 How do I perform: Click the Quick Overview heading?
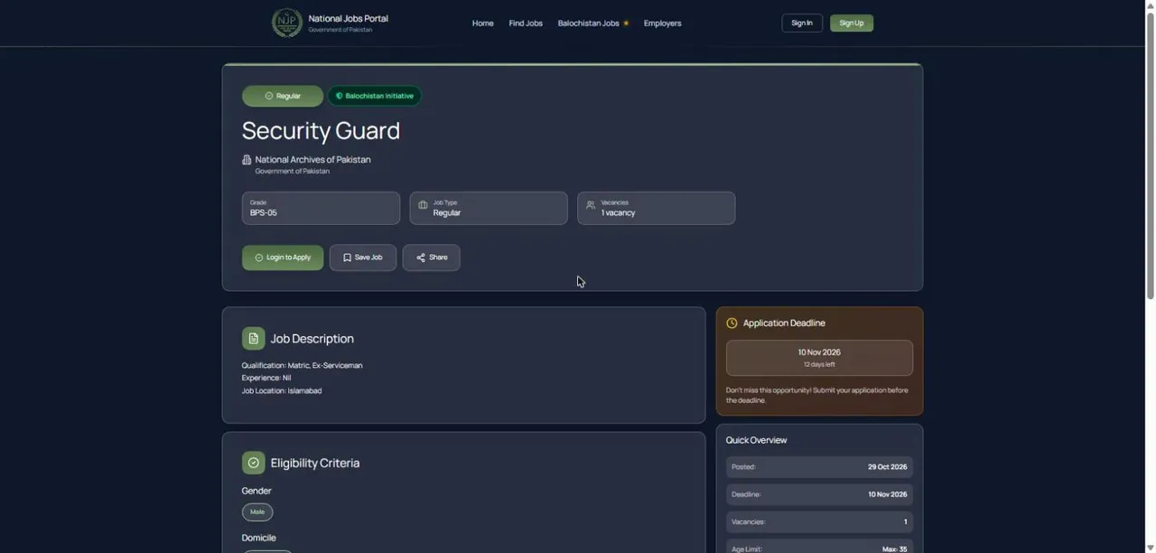757,441
